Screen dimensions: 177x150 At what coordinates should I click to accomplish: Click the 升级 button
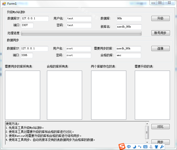click(x=160, y=18)
